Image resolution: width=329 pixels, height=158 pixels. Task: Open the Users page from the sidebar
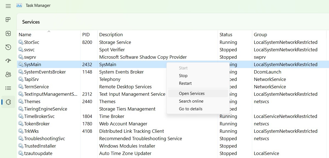coord(8,74)
